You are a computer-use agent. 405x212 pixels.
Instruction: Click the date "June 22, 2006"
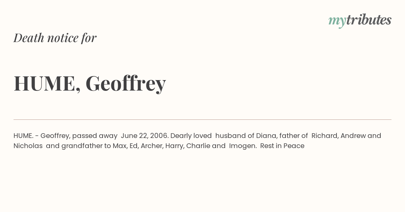144,136
